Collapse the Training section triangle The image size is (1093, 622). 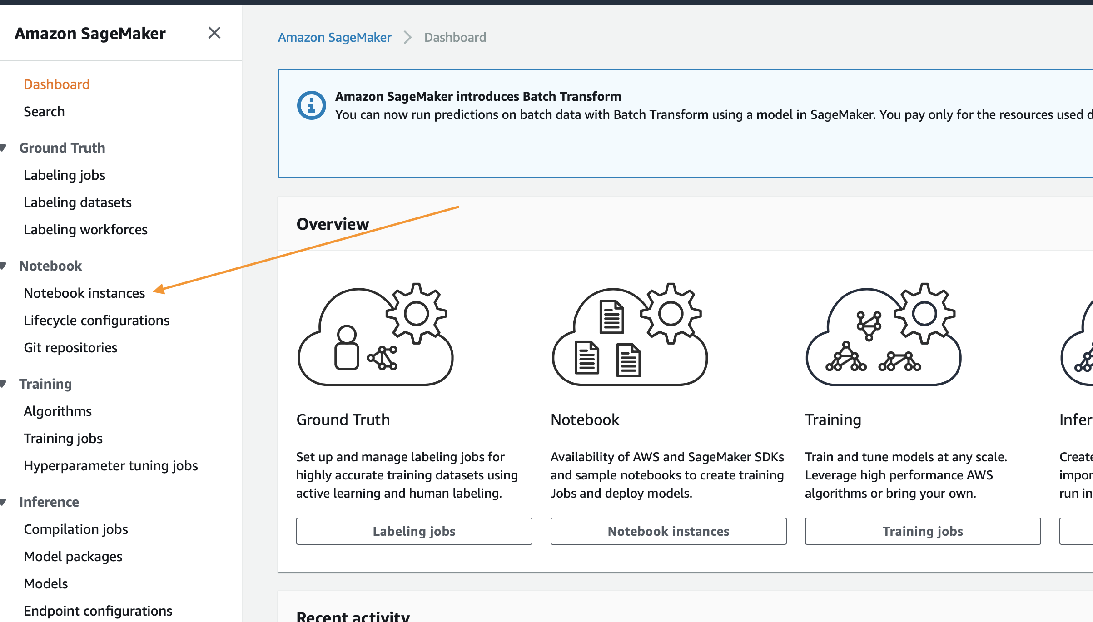click(x=3, y=384)
